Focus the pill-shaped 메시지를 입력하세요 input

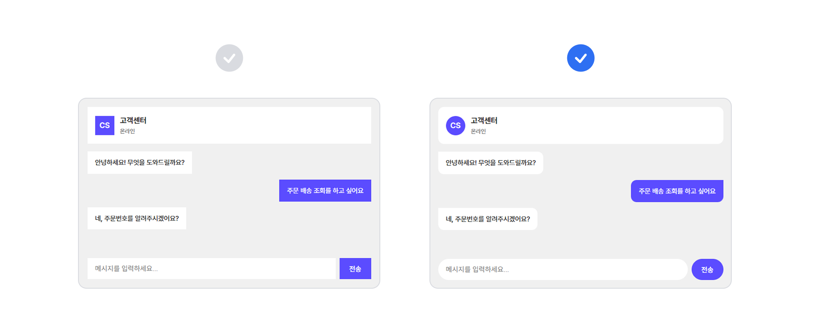coord(562,269)
